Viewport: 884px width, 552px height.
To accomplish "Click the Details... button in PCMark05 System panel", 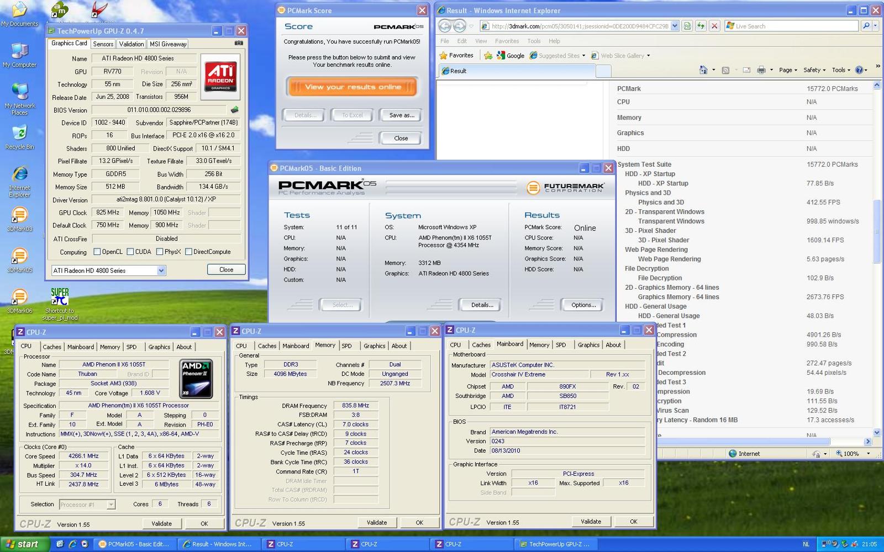I will point(482,305).
